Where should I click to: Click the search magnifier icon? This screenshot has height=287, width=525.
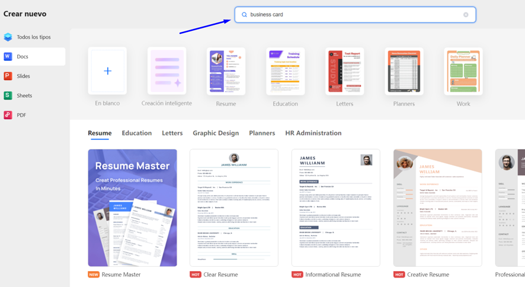coord(244,15)
